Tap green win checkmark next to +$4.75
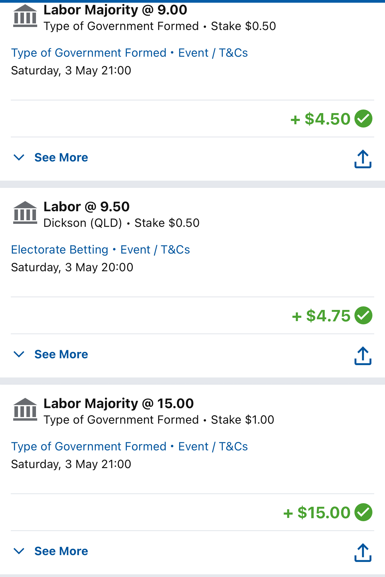Viewport: 385px width, 577px height. [363, 315]
